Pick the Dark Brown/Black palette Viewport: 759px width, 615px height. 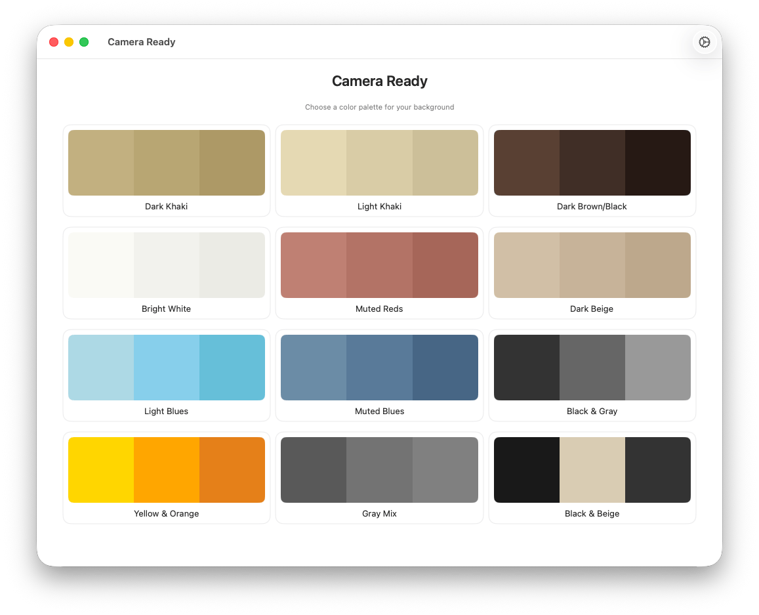[x=592, y=171]
